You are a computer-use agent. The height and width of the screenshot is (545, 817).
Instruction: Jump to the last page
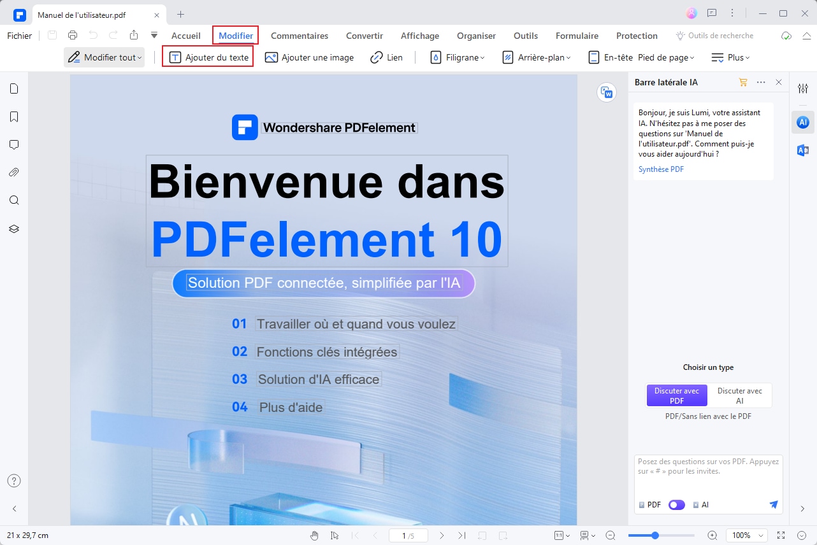pos(462,535)
